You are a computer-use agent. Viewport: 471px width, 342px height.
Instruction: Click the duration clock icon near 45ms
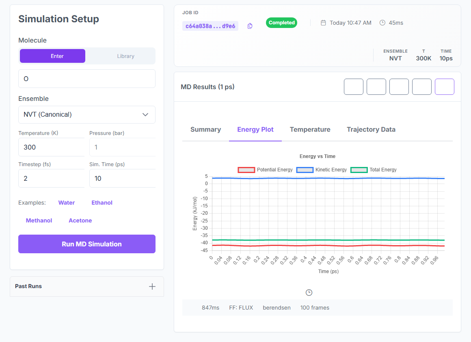coord(382,23)
